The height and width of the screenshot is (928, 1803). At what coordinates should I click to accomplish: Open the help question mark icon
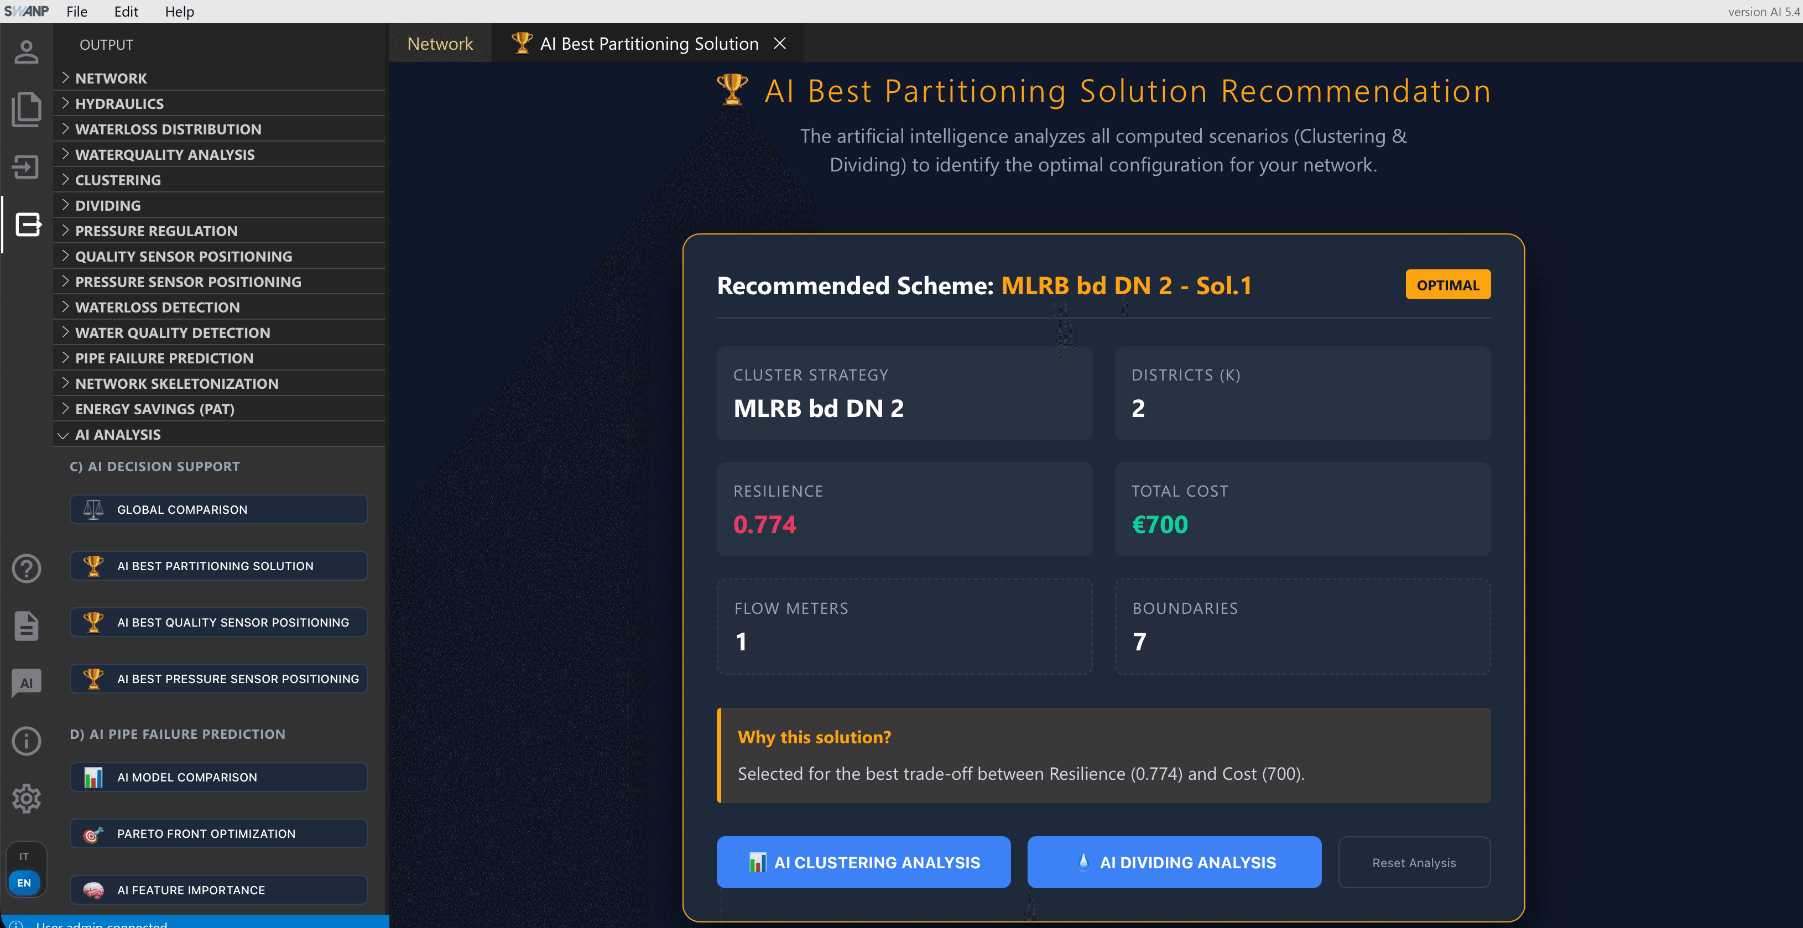tap(27, 569)
